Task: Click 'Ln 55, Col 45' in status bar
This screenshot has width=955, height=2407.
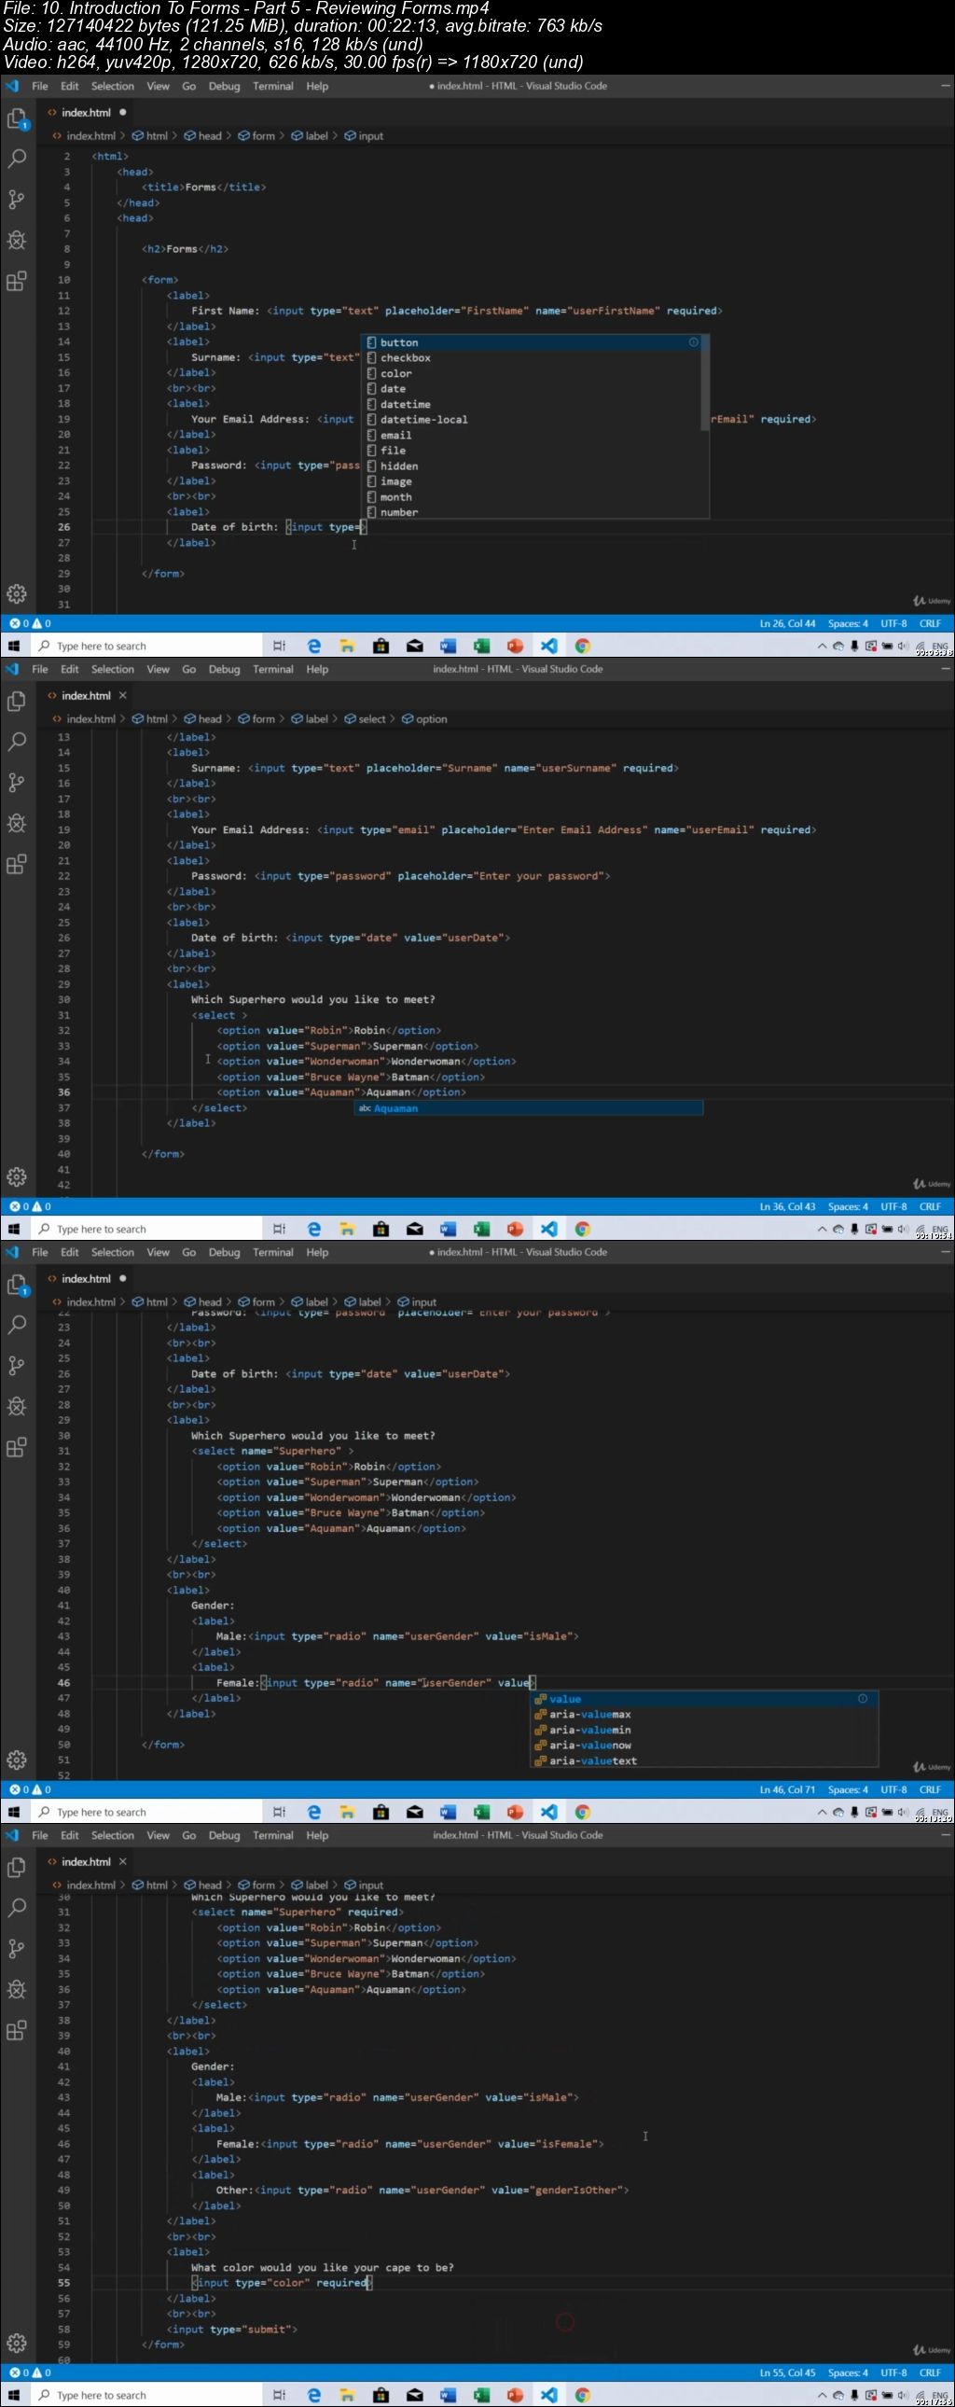Action: (788, 2372)
